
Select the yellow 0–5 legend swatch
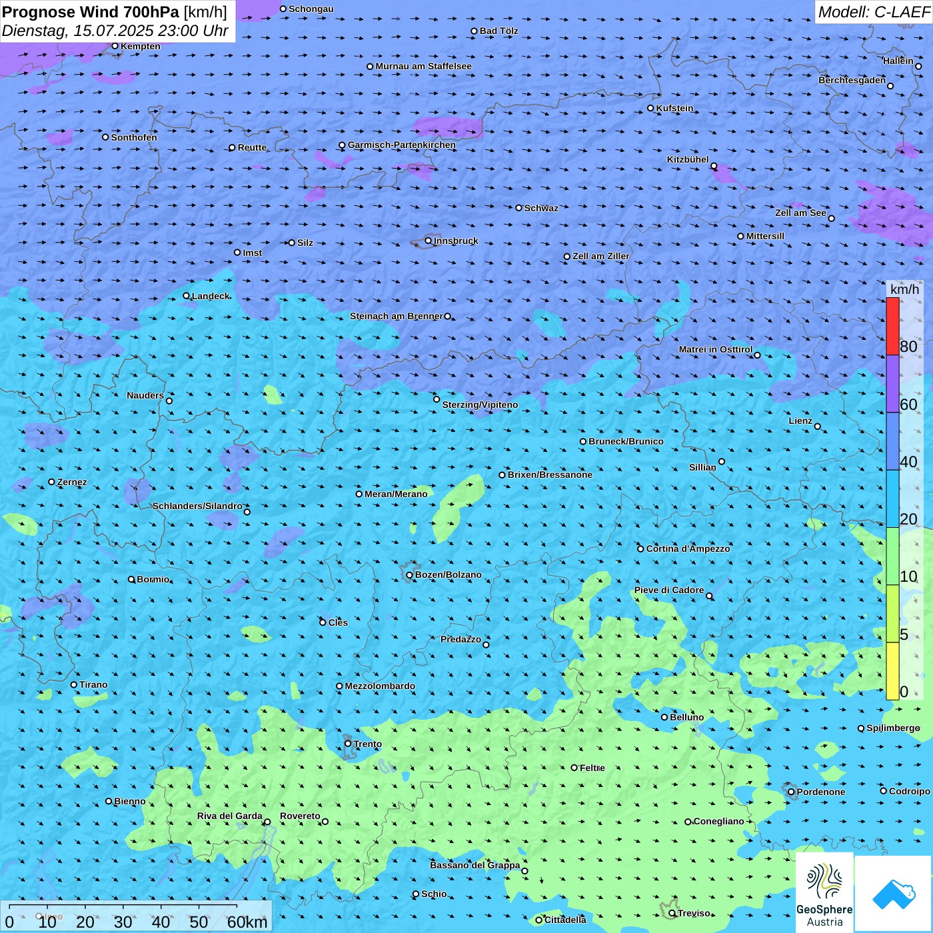[x=892, y=671]
